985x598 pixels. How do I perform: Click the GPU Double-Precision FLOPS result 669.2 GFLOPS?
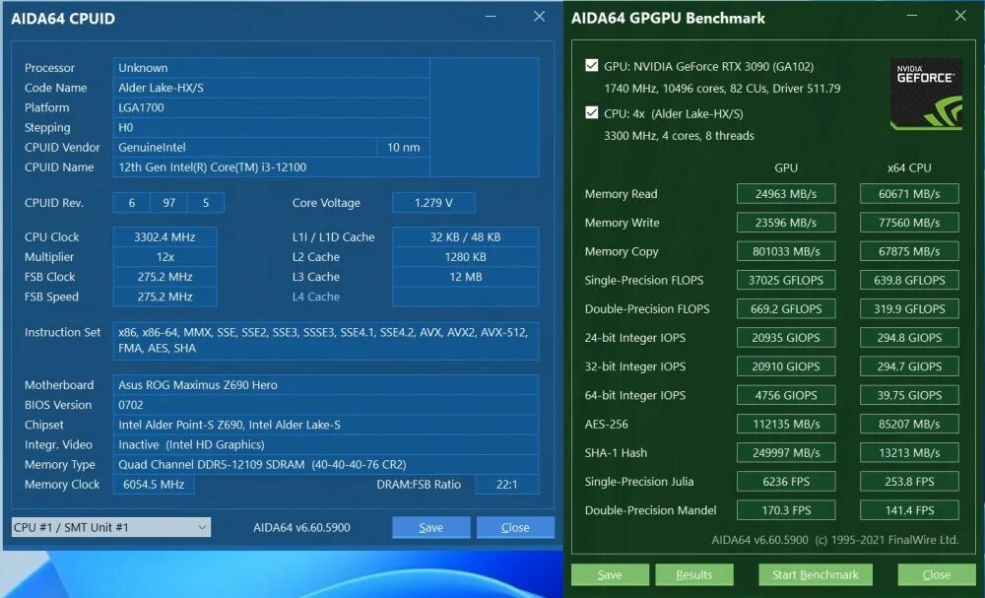(x=786, y=309)
